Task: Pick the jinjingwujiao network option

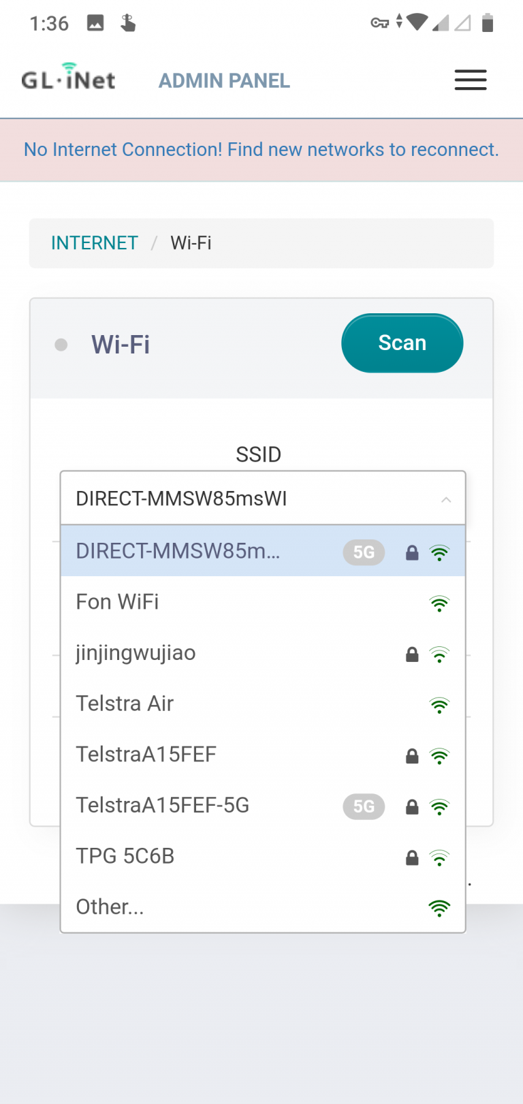Action: (136, 653)
